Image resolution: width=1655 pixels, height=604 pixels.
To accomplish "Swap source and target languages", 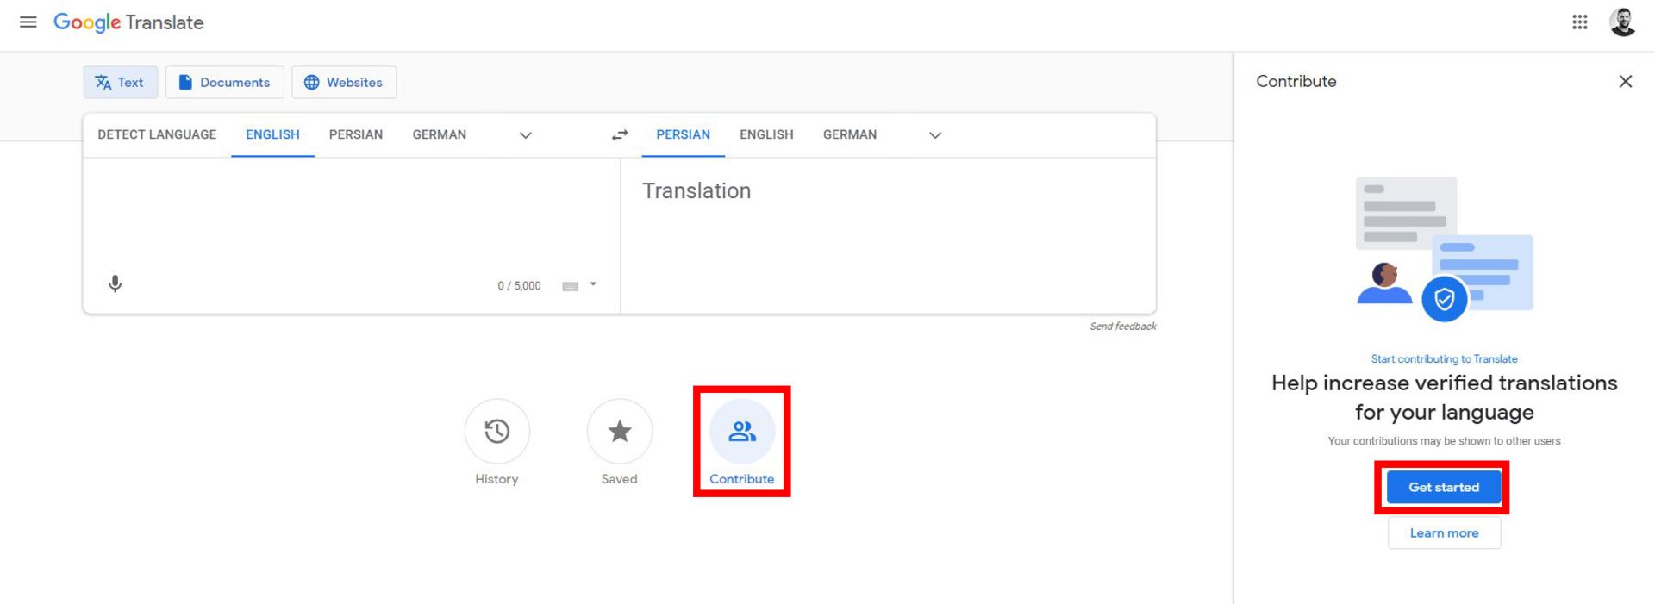I will coord(620,135).
